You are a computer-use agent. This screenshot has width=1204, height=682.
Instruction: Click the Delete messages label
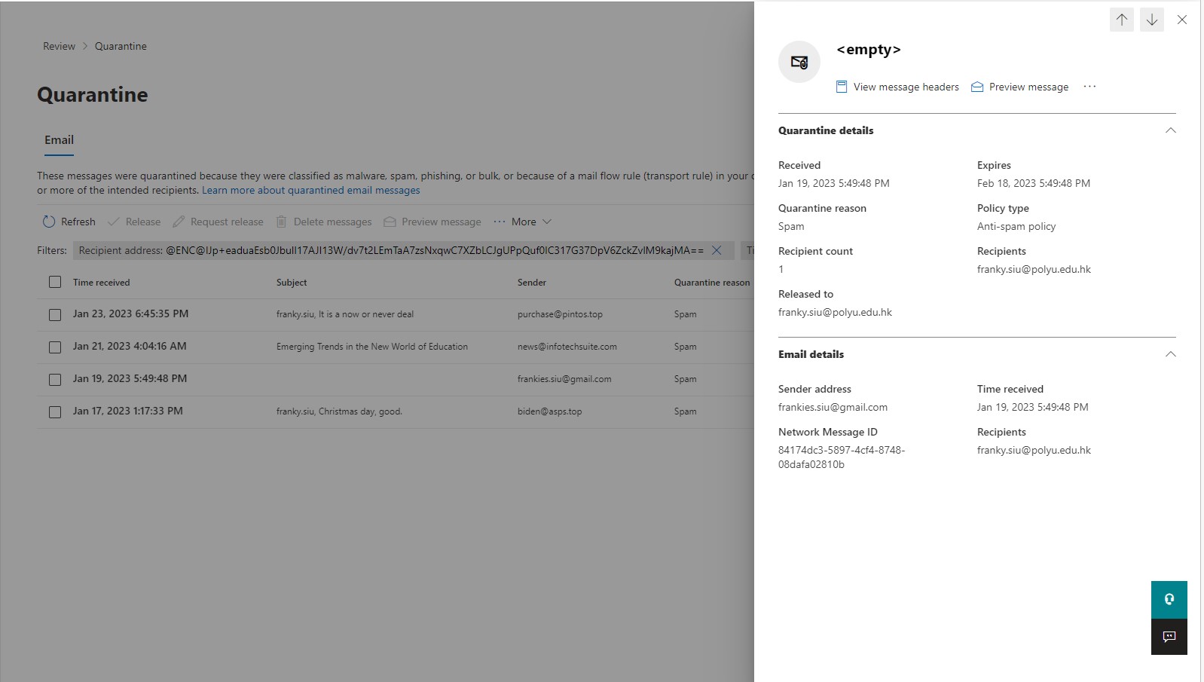point(332,222)
